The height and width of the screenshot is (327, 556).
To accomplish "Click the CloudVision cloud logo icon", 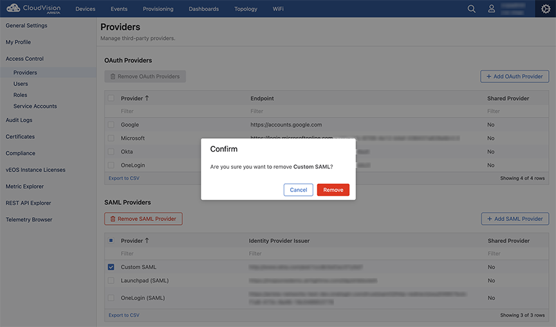I will click(13, 8).
